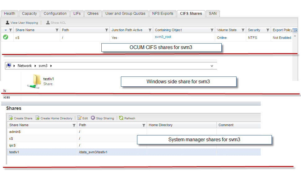Filter System Manager Share Name column

click(74, 125)
